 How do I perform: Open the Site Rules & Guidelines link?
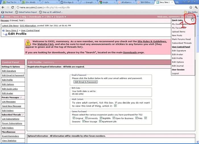(x=152, y=41)
